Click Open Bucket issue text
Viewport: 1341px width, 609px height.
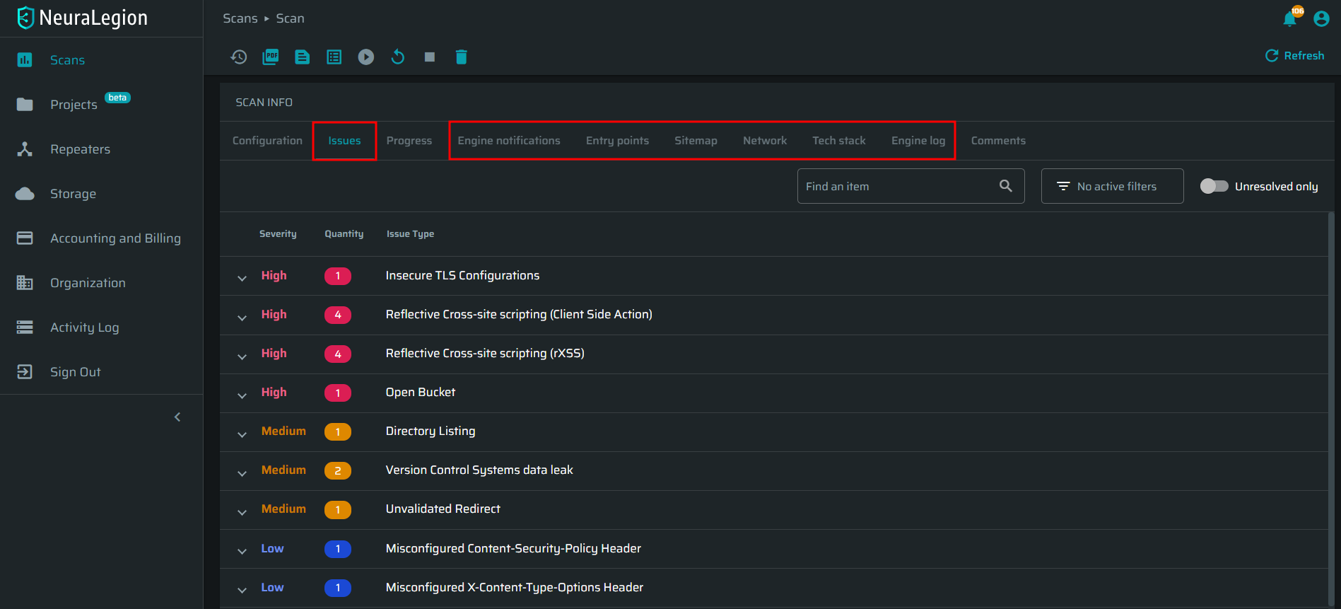click(x=421, y=393)
